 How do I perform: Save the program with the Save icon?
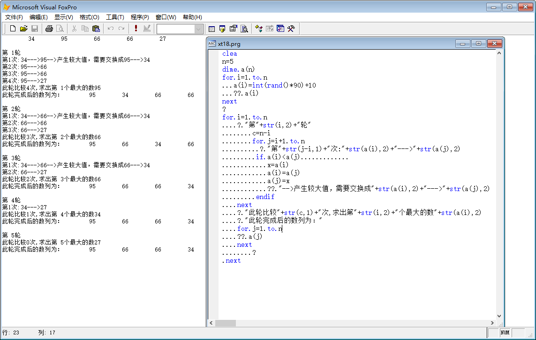point(35,29)
